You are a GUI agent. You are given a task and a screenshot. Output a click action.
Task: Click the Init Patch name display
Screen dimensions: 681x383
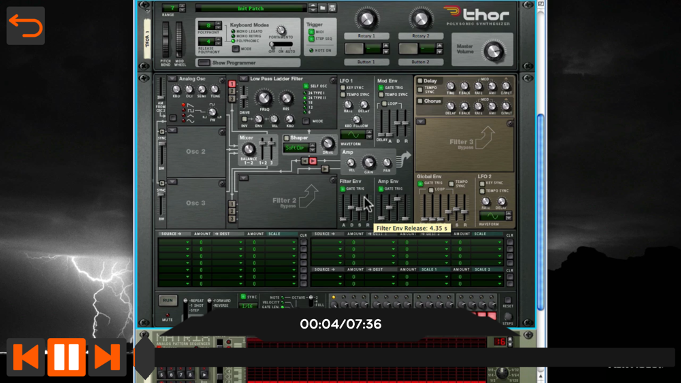[x=251, y=8]
